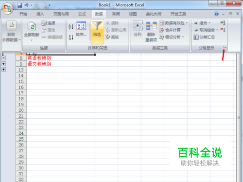Collapse outline group with minus button
This screenshot has height=182, width=243.
point(4,58)
